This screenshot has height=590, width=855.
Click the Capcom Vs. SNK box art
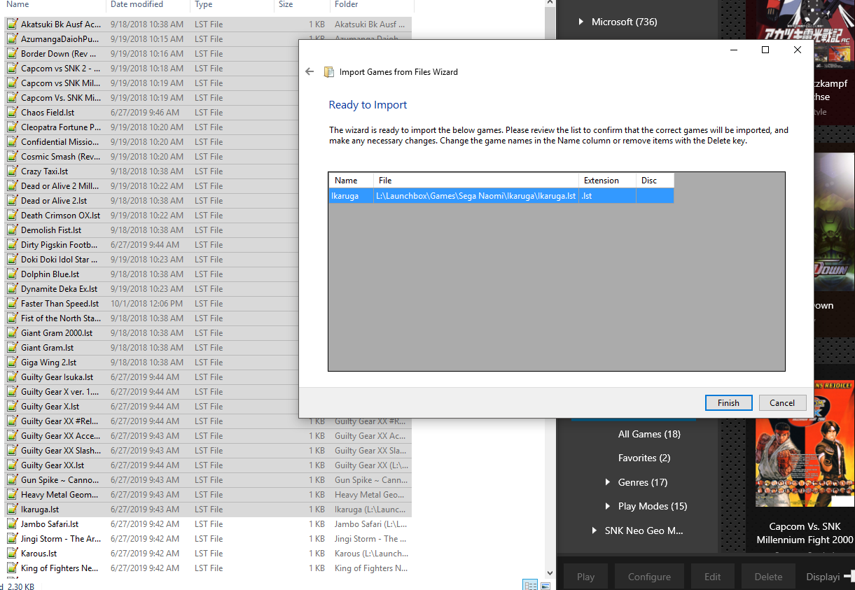[x=805, y=444]
